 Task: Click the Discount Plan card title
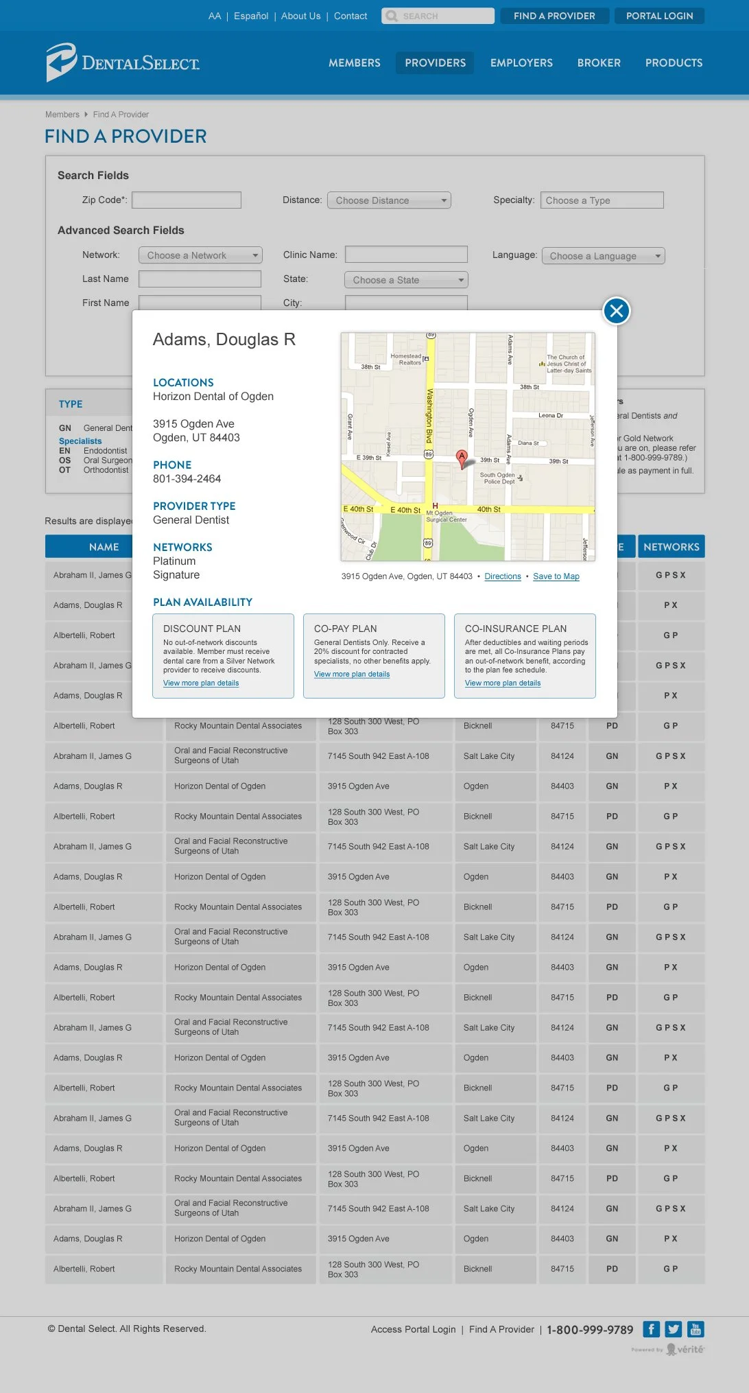(x=202, y=629)
